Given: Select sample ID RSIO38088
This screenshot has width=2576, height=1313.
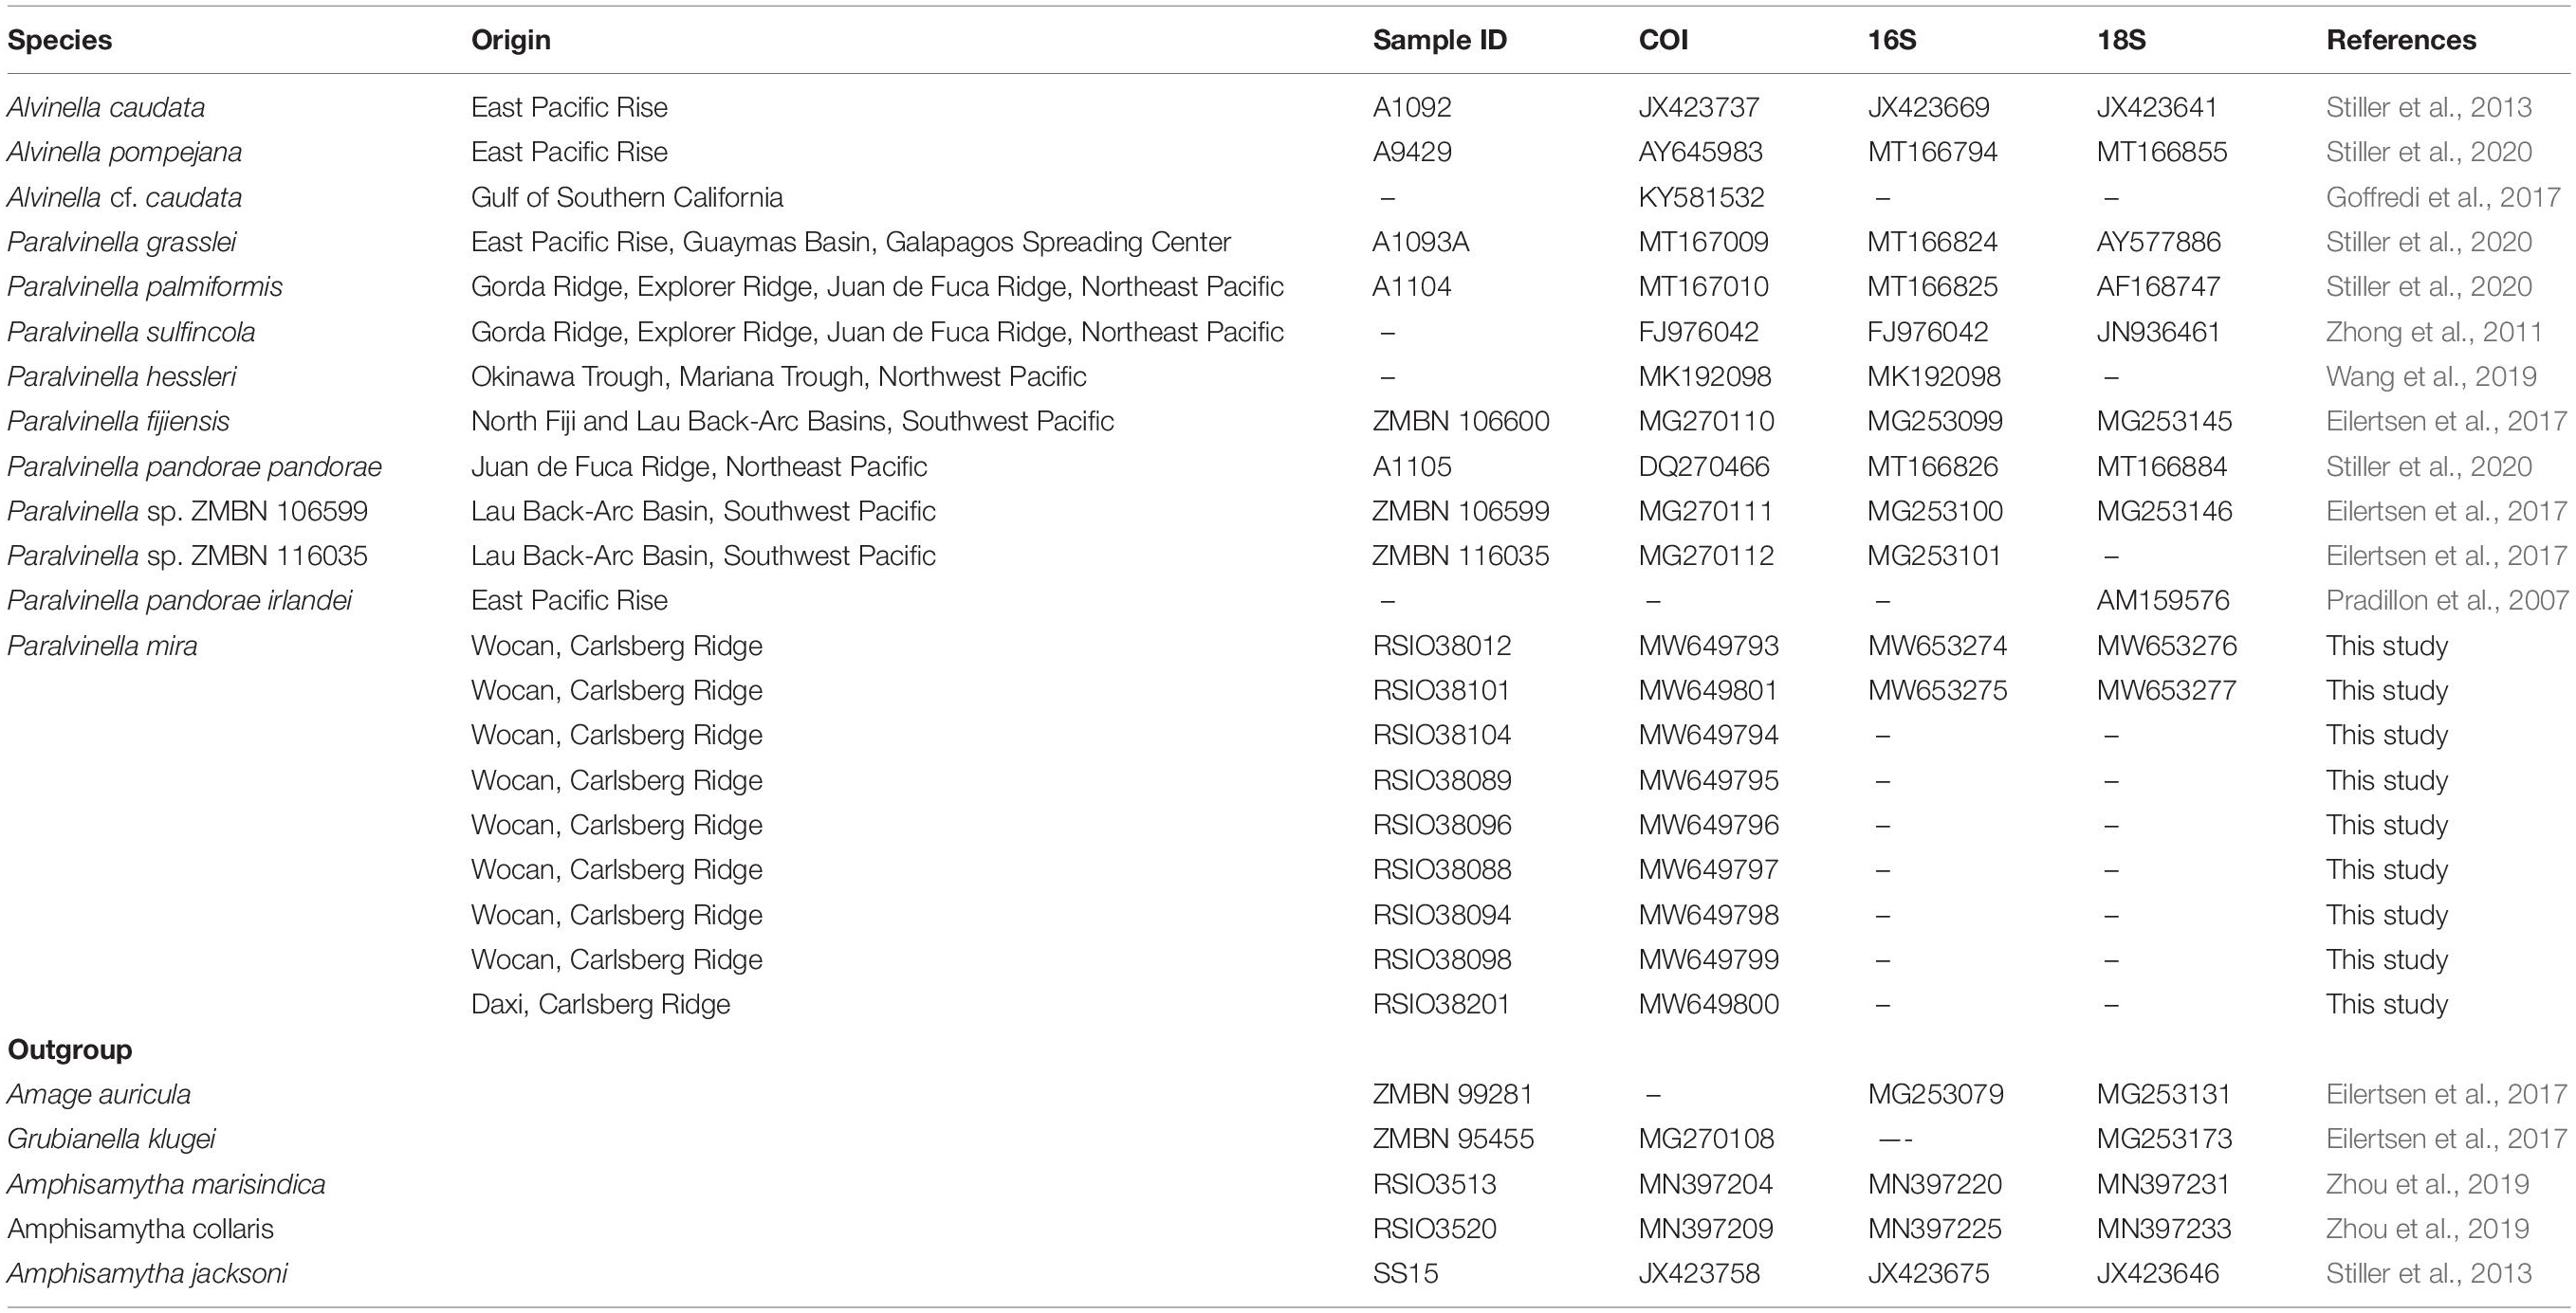Looking at the screenshot, I should tap(1441, 870).
